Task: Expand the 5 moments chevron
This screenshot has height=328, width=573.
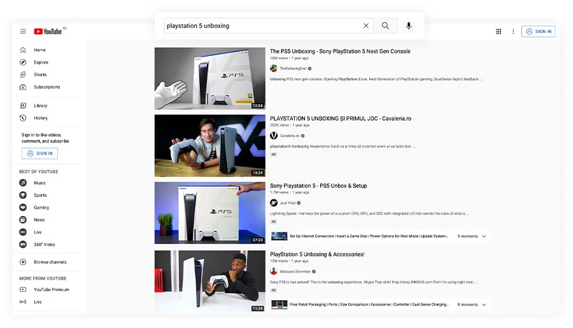Action: pyautogui.click(x=484, y=236)
